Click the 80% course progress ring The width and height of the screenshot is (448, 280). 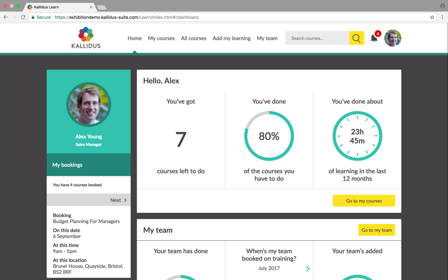tap(269, 136)
